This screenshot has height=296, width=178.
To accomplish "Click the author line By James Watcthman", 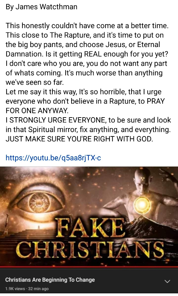I will click(42, 7).
